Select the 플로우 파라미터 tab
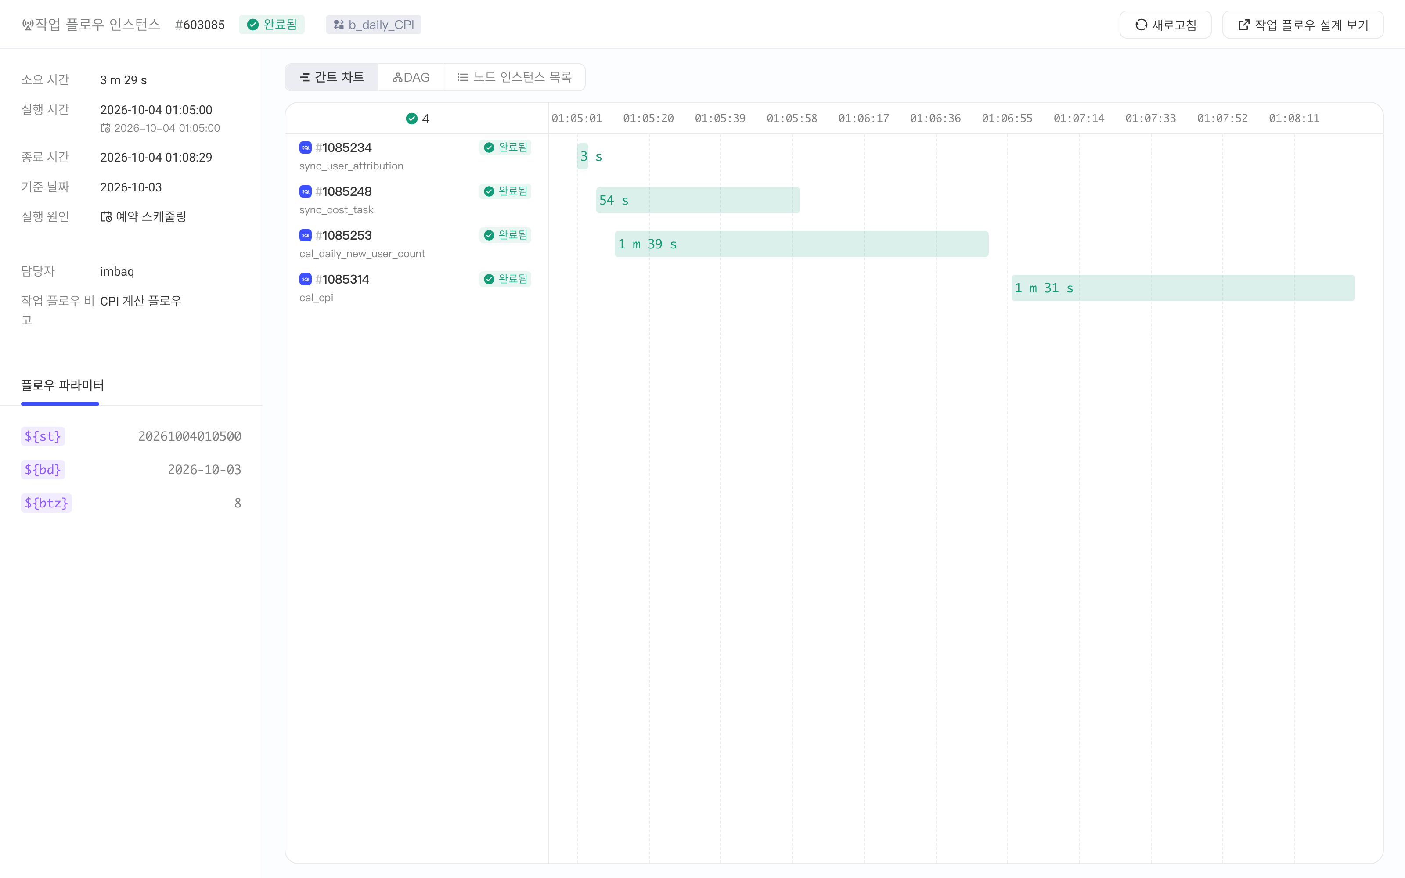The height and width of the screenshot is (878, 1405). point(63,385)
